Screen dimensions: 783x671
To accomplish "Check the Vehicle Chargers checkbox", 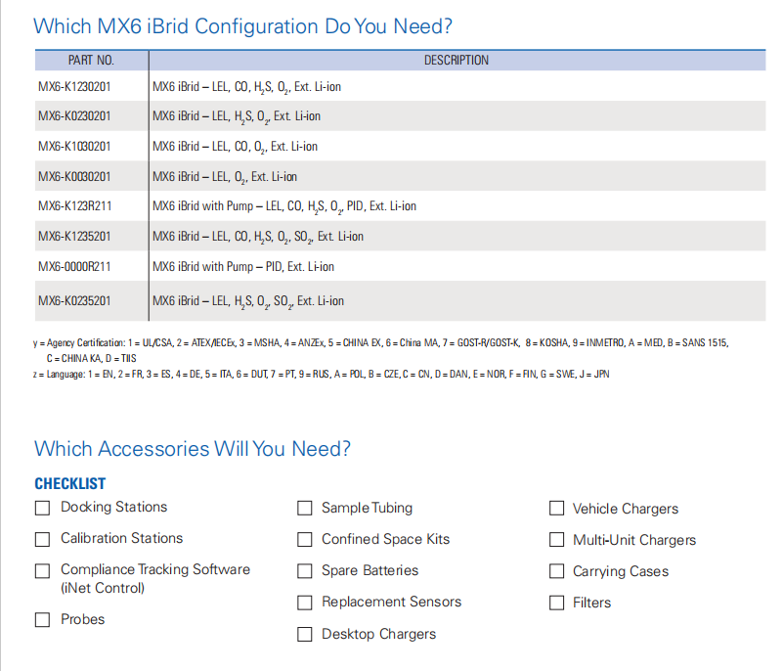I will click(557, 508).
